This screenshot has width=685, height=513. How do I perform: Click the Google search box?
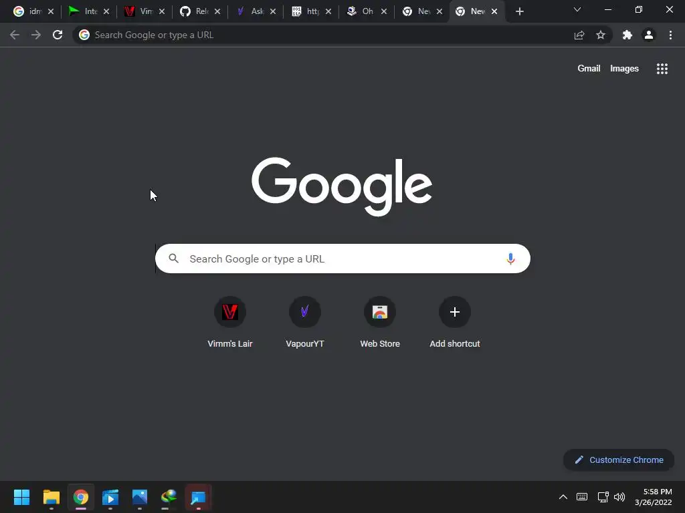point(342,259)
